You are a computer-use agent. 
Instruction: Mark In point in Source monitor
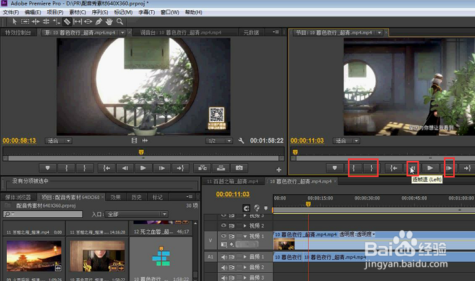(x=66, y=168)
